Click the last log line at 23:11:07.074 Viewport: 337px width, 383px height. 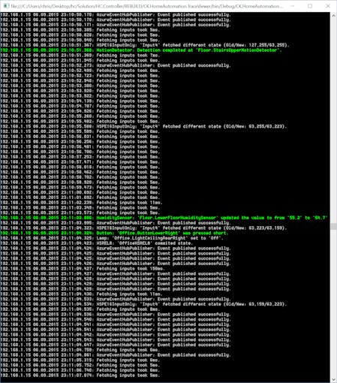[x=80, y=375]
